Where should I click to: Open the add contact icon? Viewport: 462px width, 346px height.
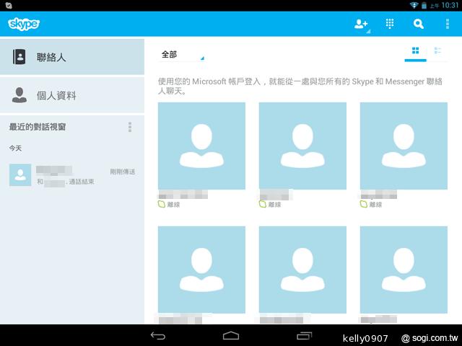[x=361, y=24]
